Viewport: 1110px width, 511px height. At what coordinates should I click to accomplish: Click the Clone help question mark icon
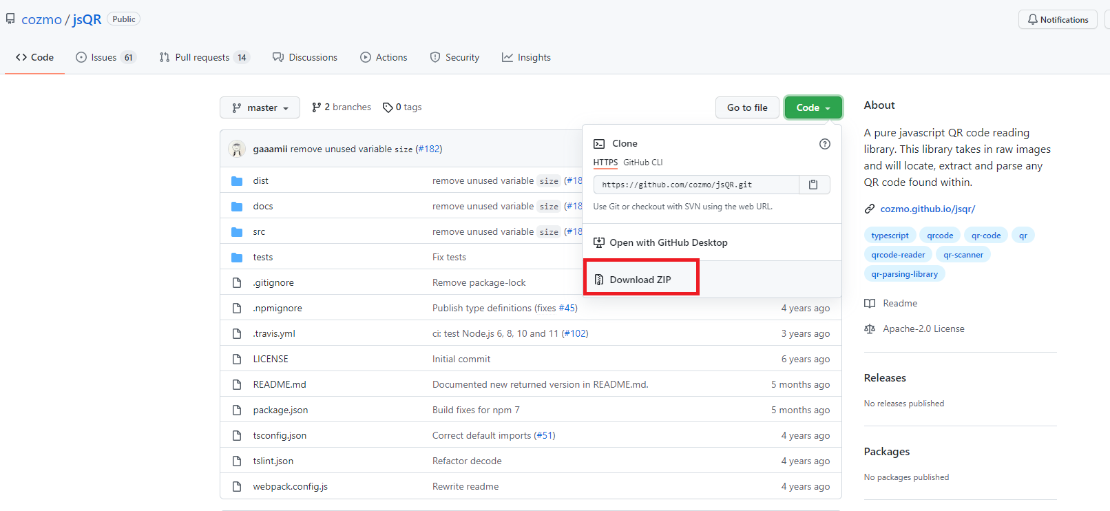[x=825, y=144]
